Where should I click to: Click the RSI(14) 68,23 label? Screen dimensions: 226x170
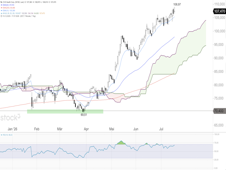8,135
